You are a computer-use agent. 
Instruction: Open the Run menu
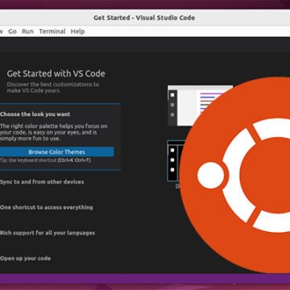click(x=27, y=31)
